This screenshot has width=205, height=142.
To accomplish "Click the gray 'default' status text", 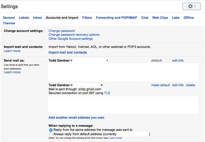I will [156, 61].
